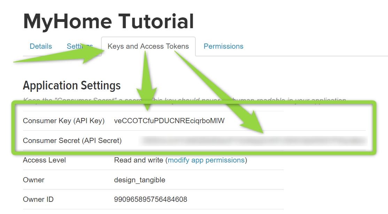Switch to the Settings tab

80,46
